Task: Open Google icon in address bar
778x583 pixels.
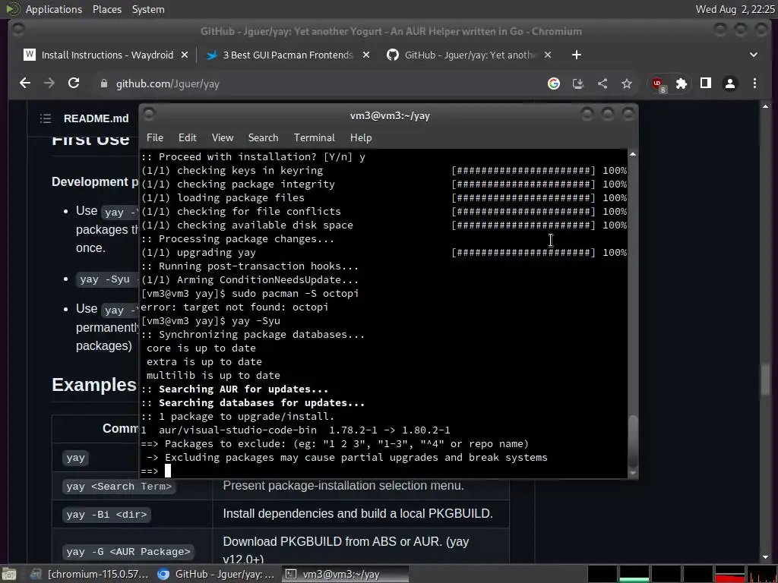Action: [554, 84]
